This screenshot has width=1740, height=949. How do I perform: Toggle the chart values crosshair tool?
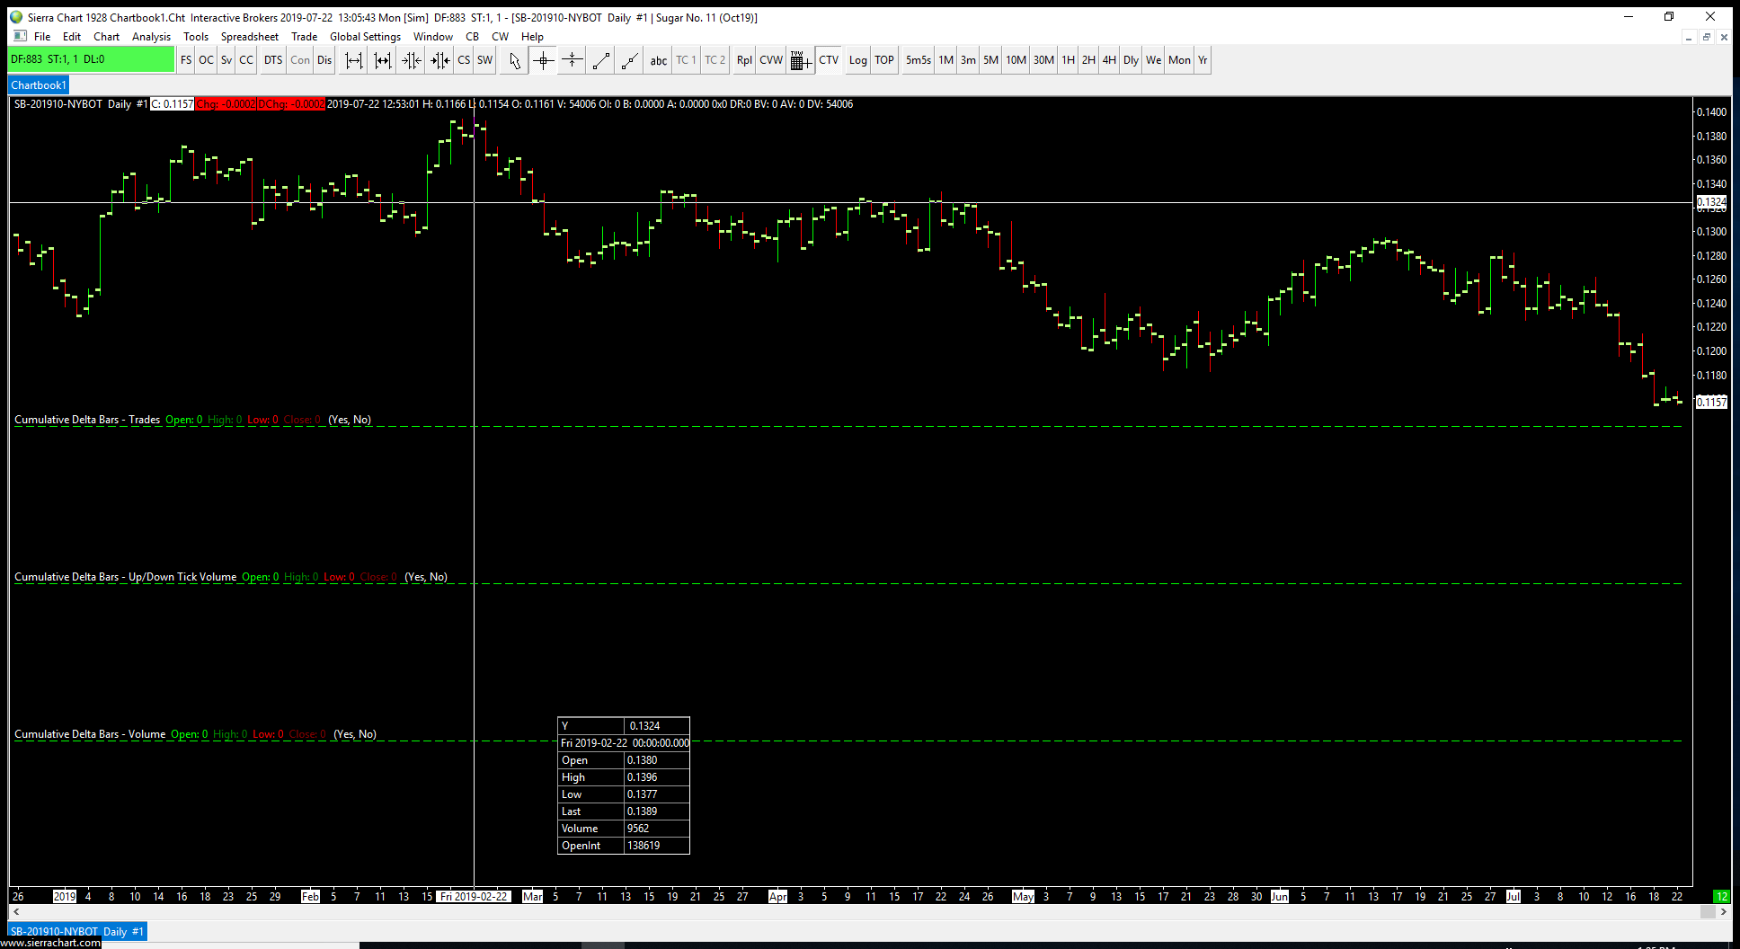543,60
